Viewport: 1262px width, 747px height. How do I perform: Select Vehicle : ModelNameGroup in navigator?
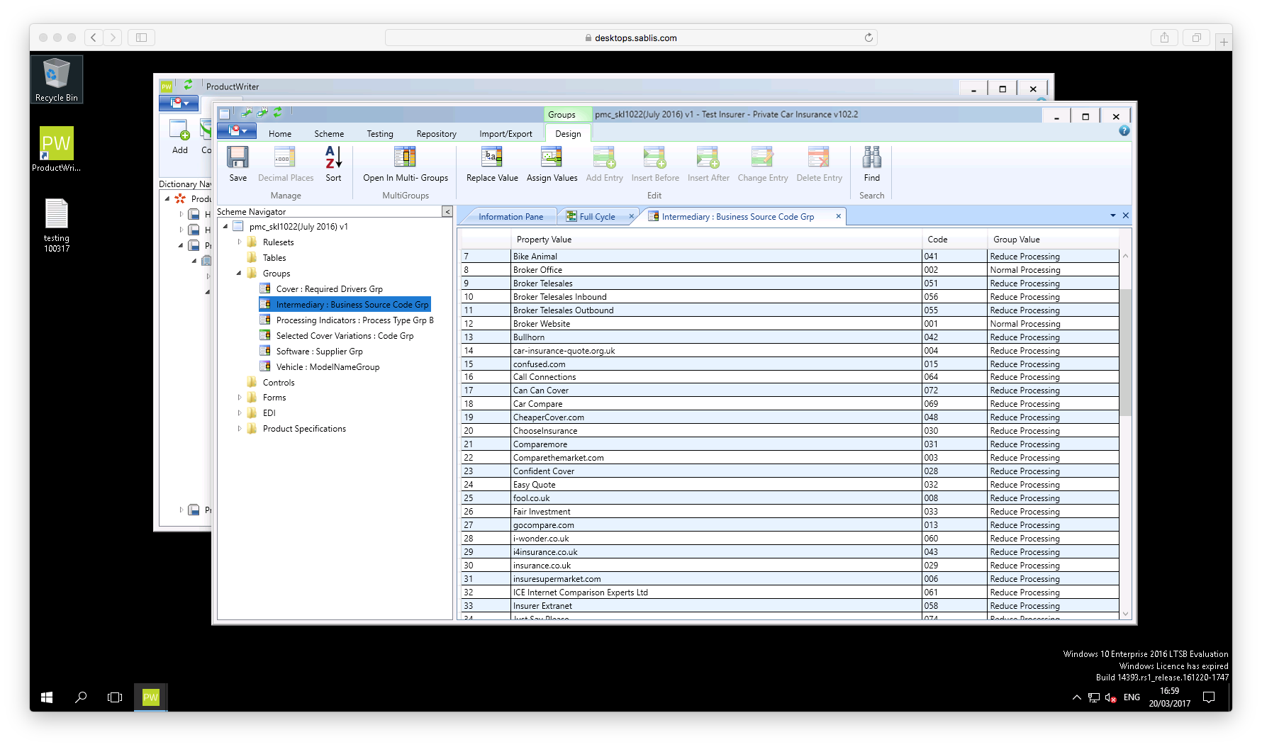[x=328, y=367]
